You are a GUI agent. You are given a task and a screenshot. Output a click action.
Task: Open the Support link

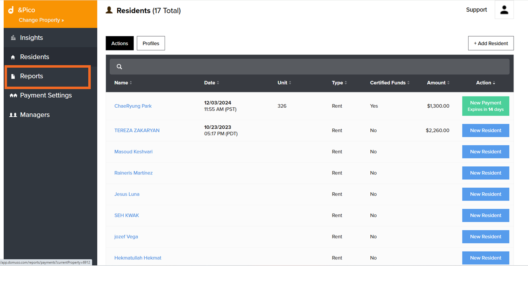click(x=476, y=10)
